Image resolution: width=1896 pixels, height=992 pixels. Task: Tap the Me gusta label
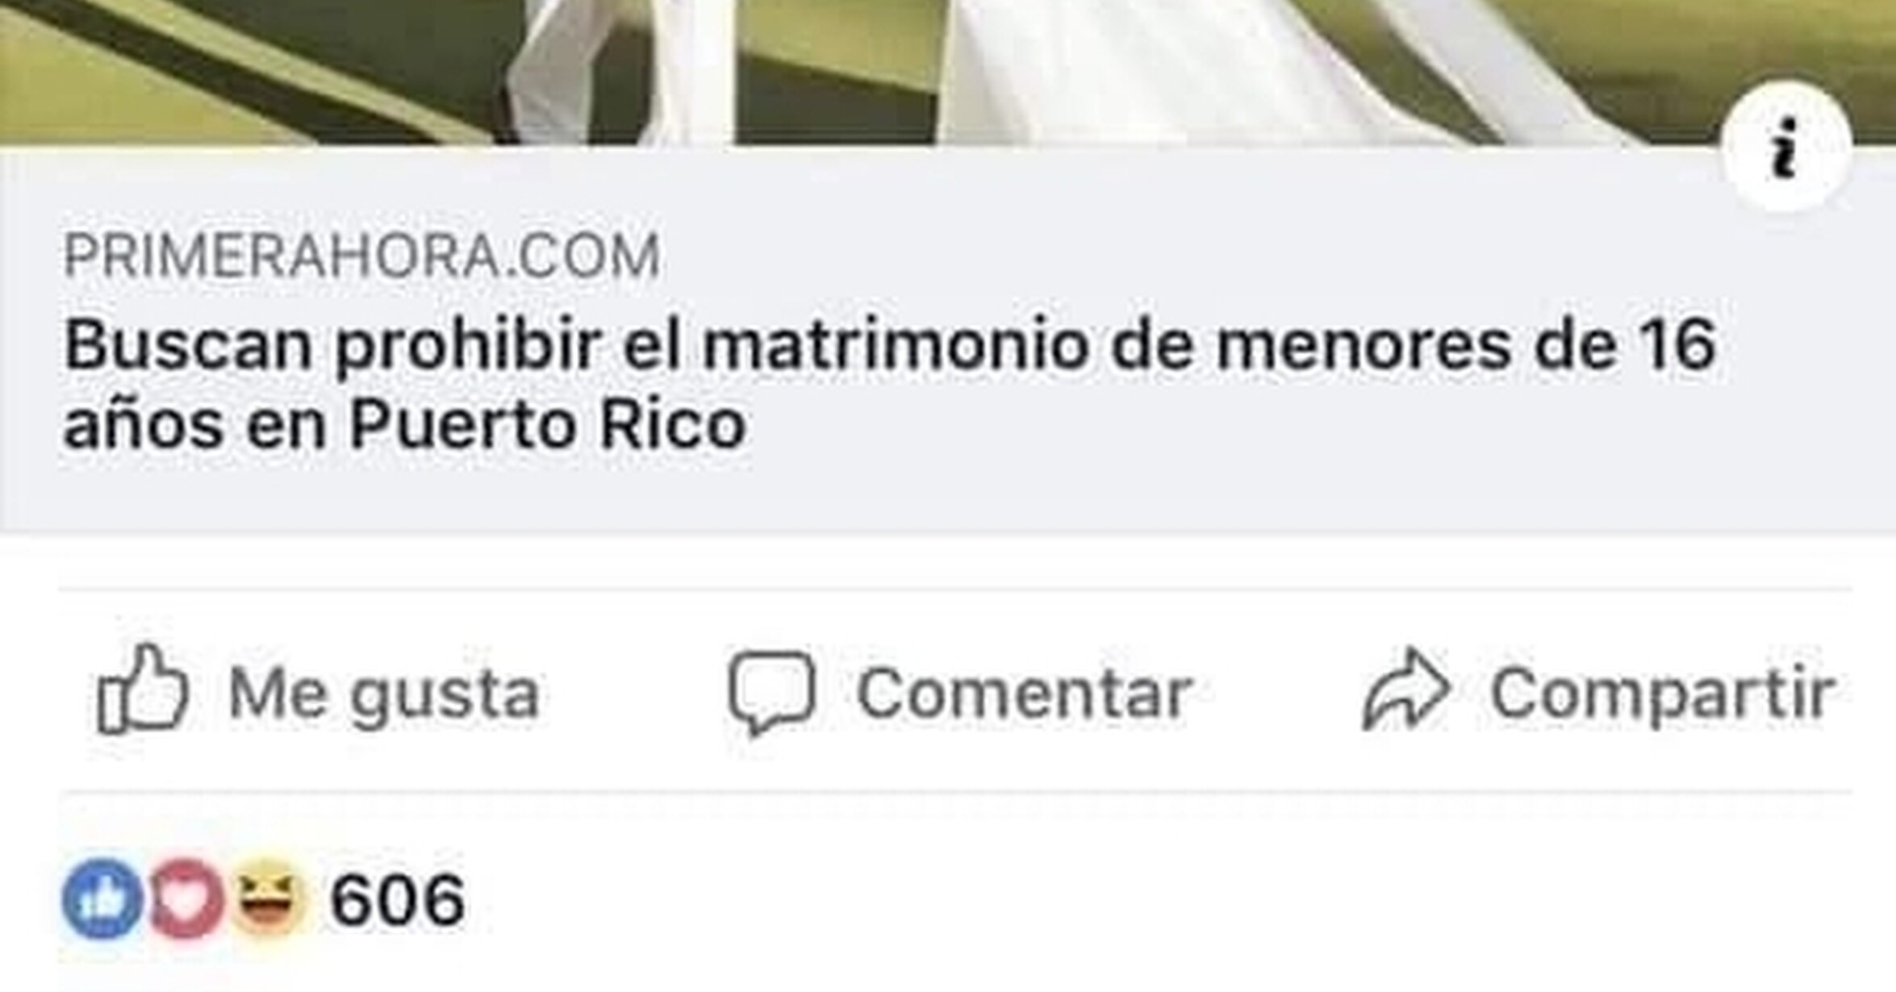pos(383,693)
